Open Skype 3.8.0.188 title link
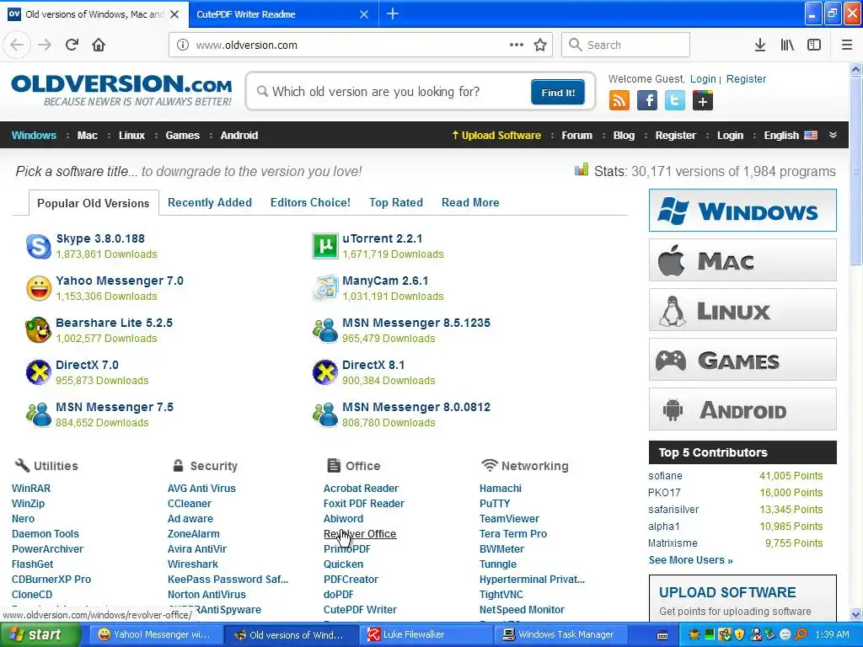 100,238
